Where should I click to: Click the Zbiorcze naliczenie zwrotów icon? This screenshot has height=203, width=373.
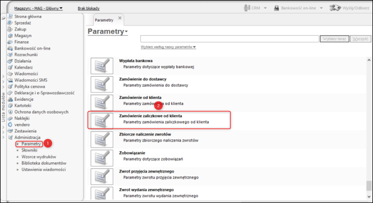pos(102,139)
